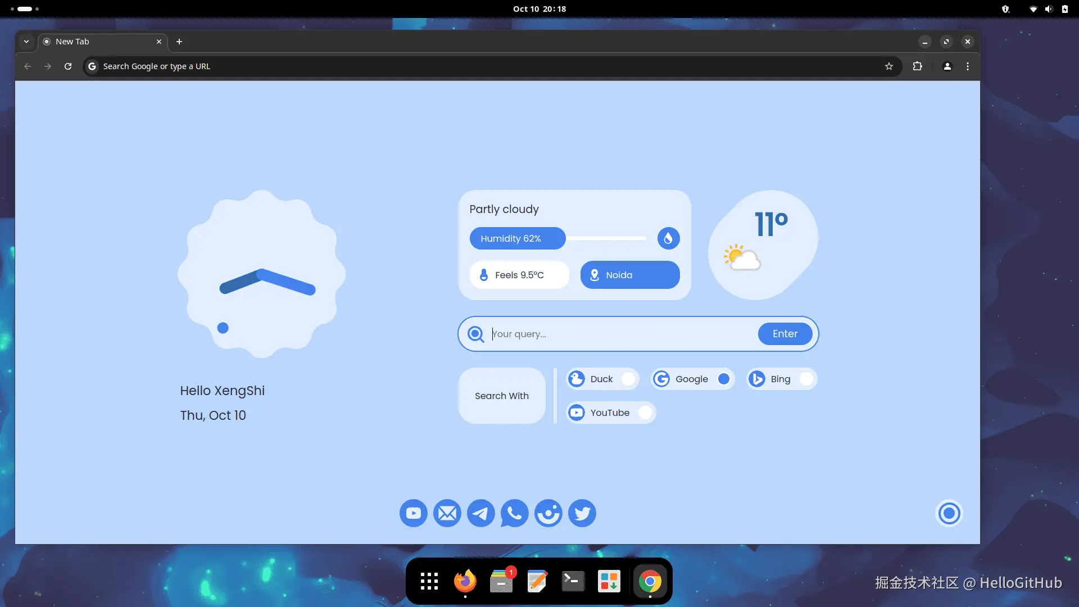Image resolution: width=1079 pixels, height=607 pixels.
Task: Open a new tab with plus button
Action: (179, 42)
